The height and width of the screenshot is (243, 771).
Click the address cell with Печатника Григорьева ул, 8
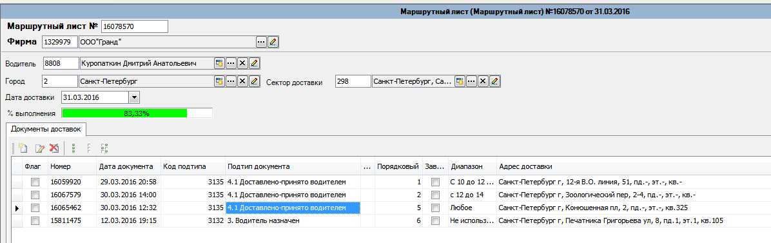click(x=634, y=221)
